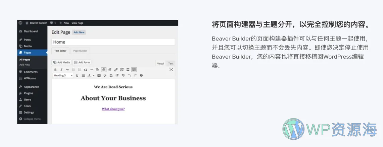Insert a link with chain icon
The height and width of the screenshot is (147, 383).
point(116,70)
